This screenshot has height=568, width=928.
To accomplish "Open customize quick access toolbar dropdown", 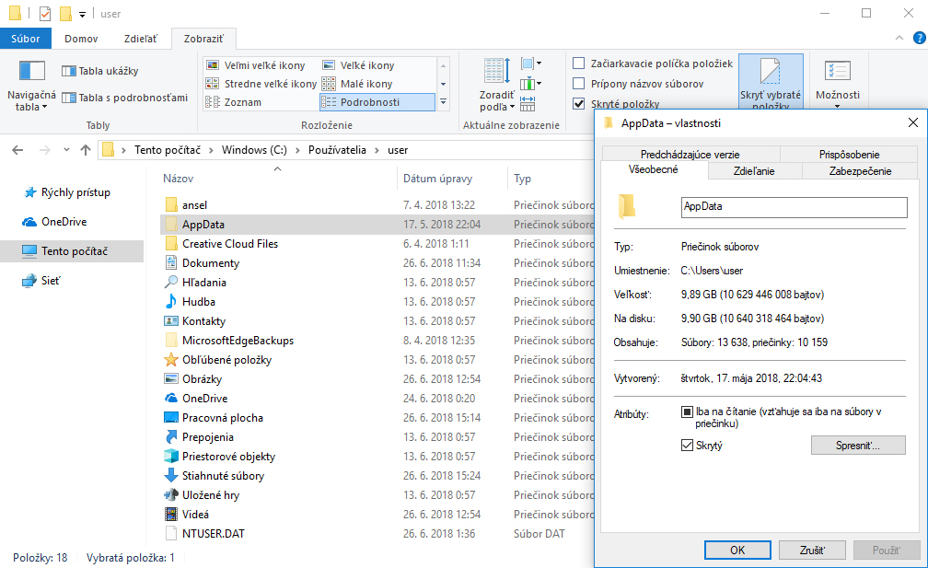I will (82, 14).
